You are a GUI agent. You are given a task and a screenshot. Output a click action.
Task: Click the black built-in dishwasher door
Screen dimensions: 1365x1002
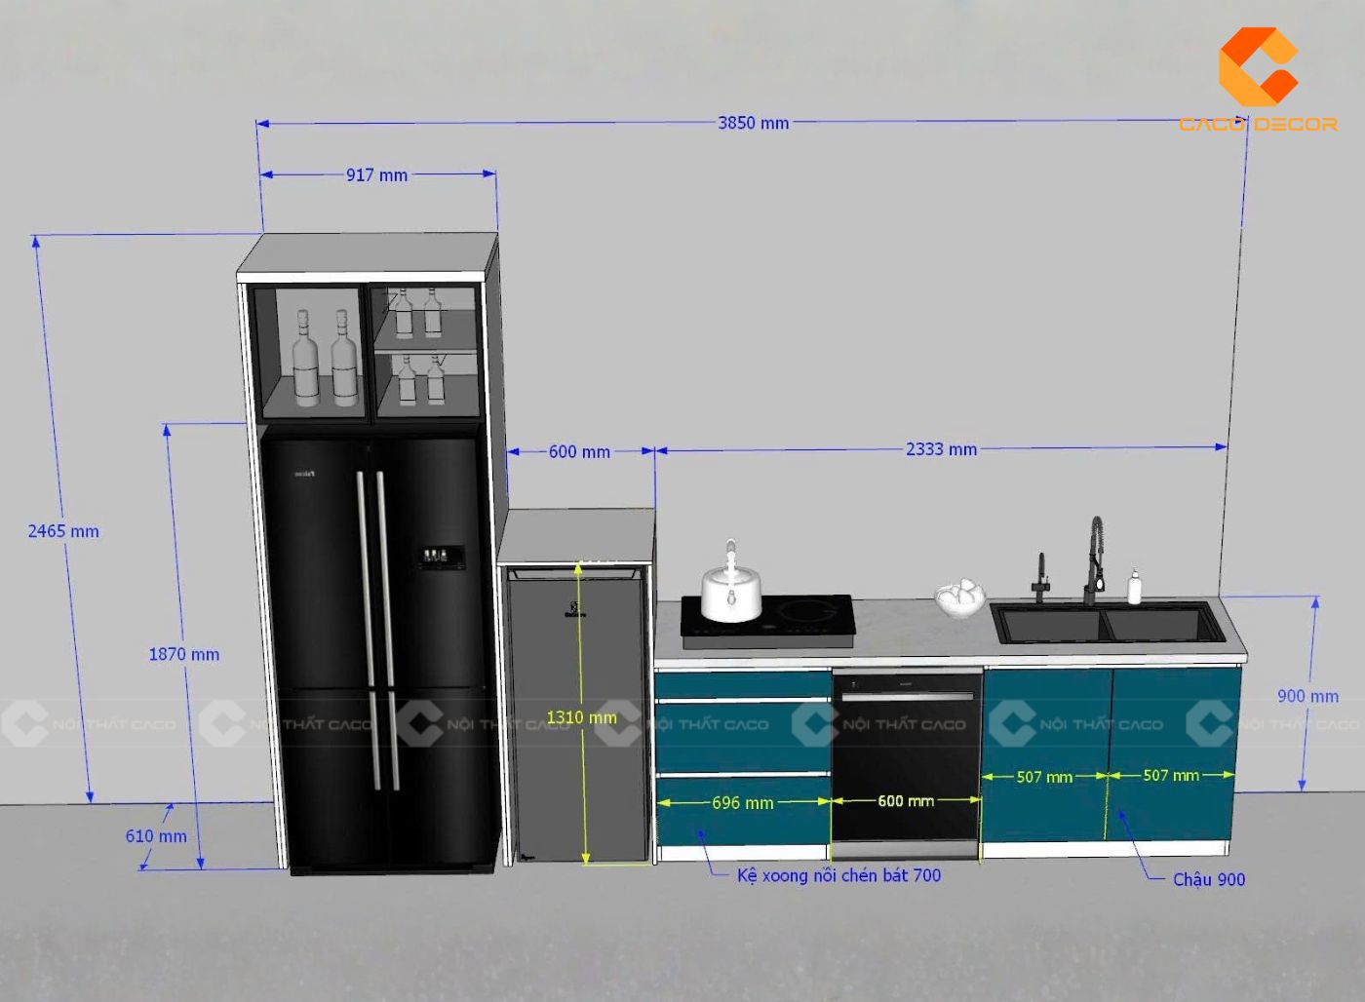(x=906, y=755)
